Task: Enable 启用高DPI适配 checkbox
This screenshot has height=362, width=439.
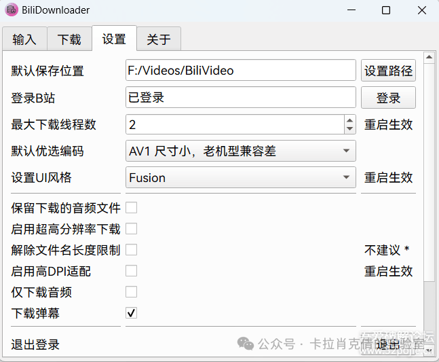Action: pyautogui.click(x=132, y=271)
